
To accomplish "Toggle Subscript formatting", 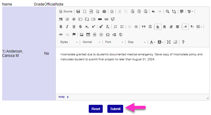I will pos(87,27).
